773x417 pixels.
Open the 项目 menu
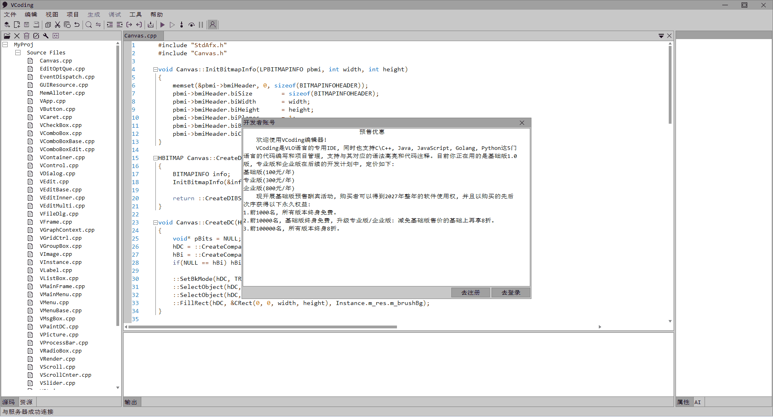coord(73,15)
